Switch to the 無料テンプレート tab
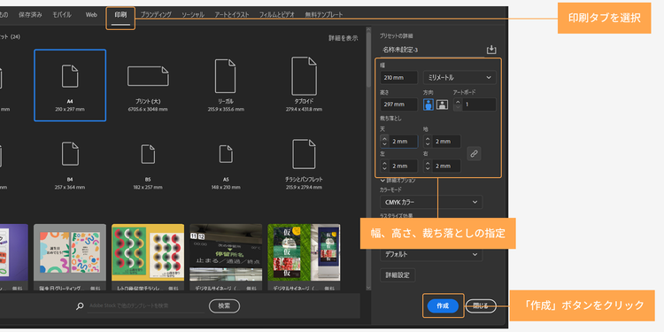Image resolution: width=664 pixels, height=332 pixels. coord(324,15)
